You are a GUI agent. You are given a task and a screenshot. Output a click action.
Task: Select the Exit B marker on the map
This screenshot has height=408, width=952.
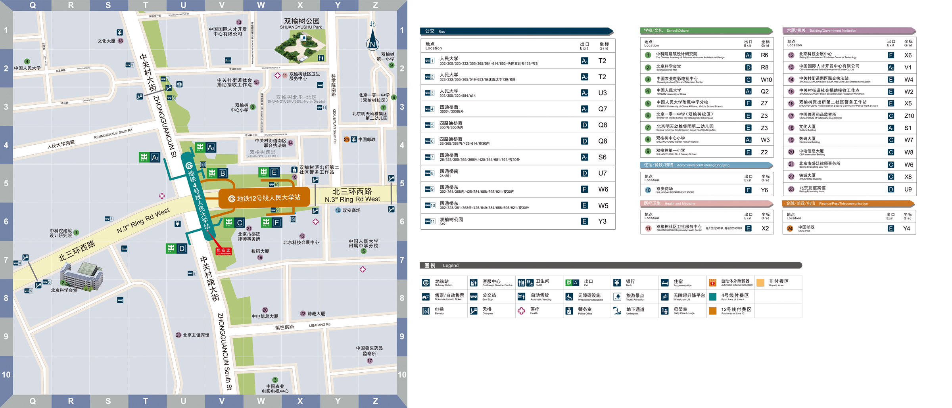tap(217, 173)
